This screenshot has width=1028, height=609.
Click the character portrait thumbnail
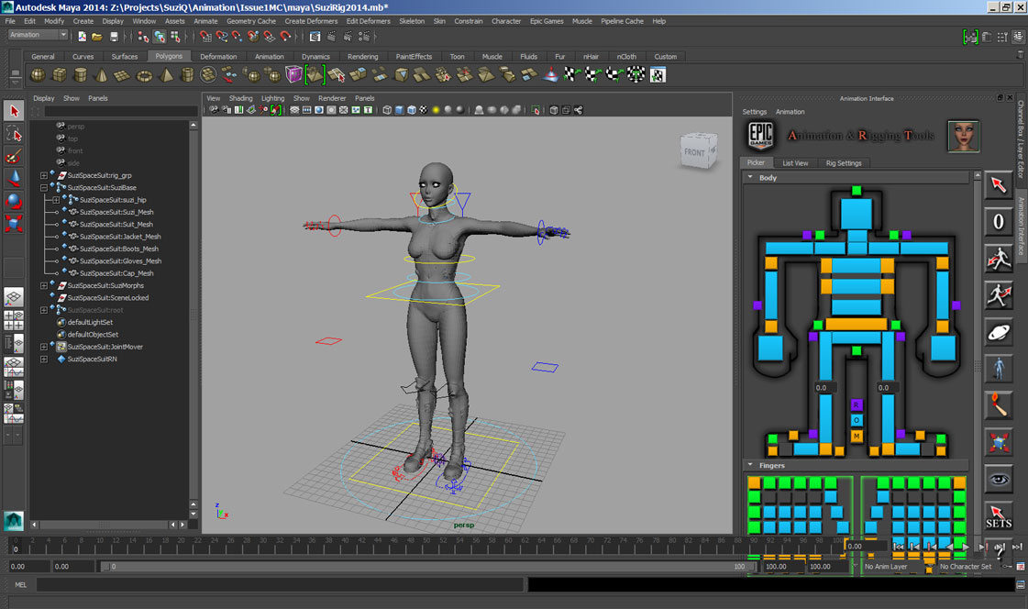tap(963, 136)
